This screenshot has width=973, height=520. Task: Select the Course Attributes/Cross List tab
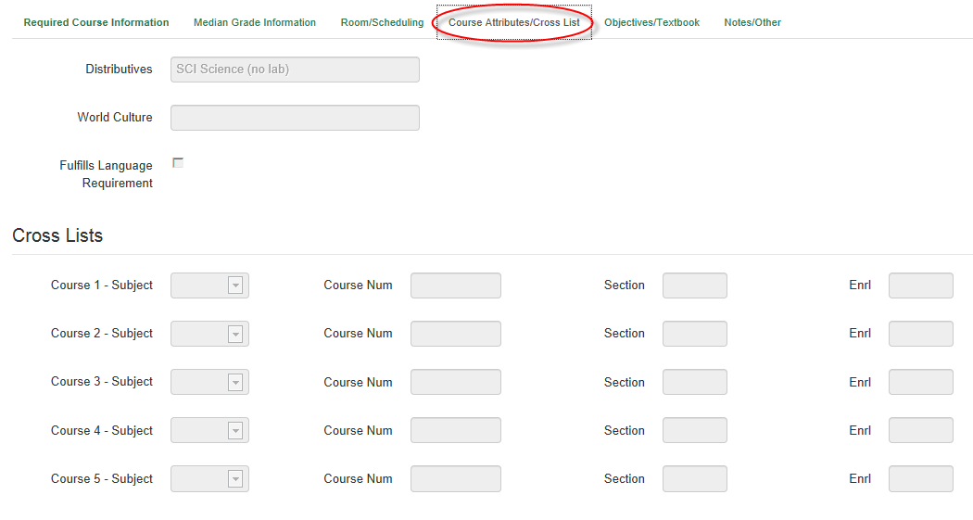pyautogui.click(x=514, y=22)
